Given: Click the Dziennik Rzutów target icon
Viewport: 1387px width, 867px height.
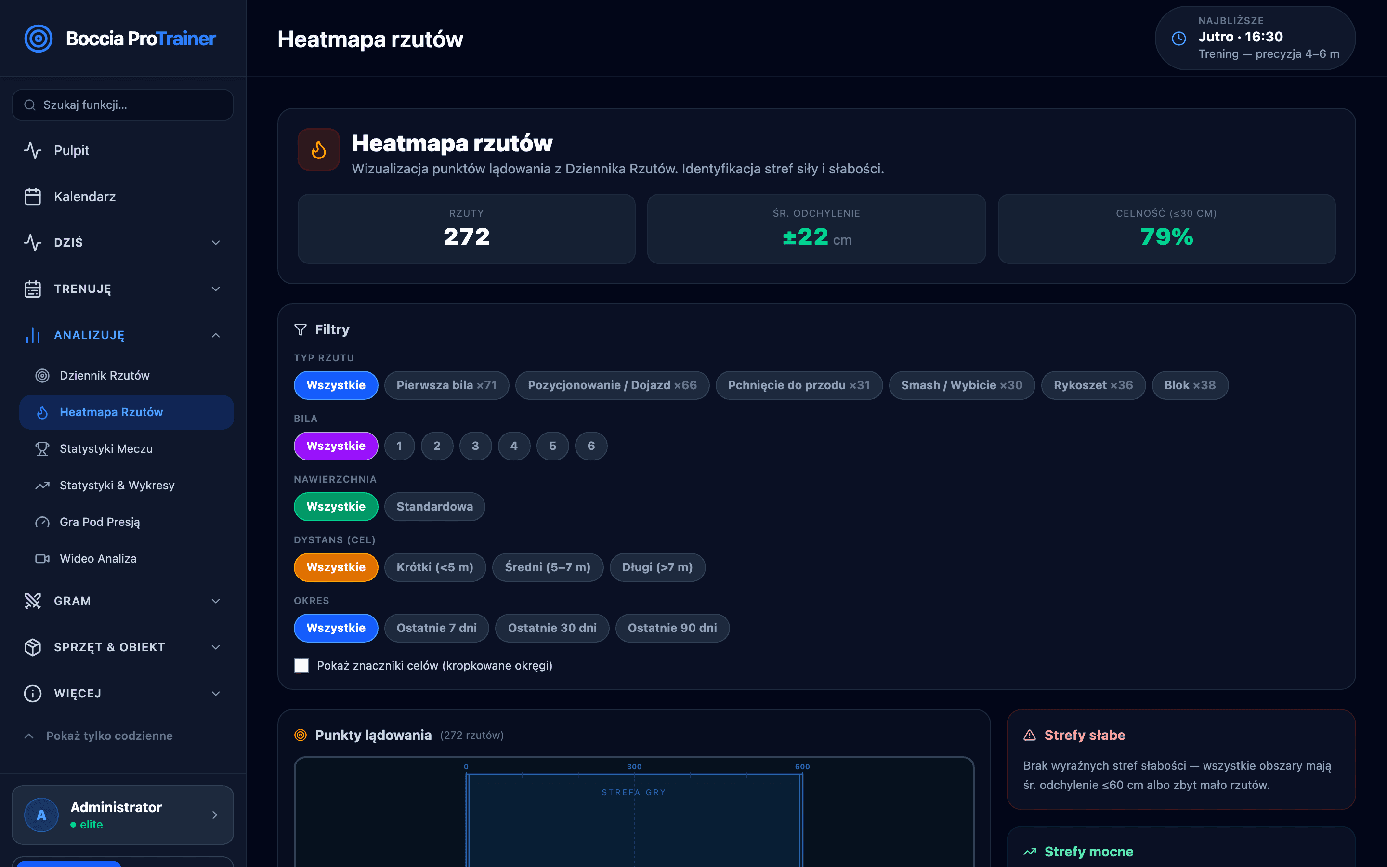Looking at the screenshot, I should 42,376.
